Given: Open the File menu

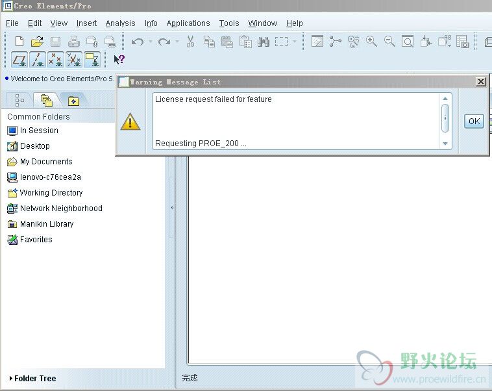Looking at the screenshot, I should [12, 23].
